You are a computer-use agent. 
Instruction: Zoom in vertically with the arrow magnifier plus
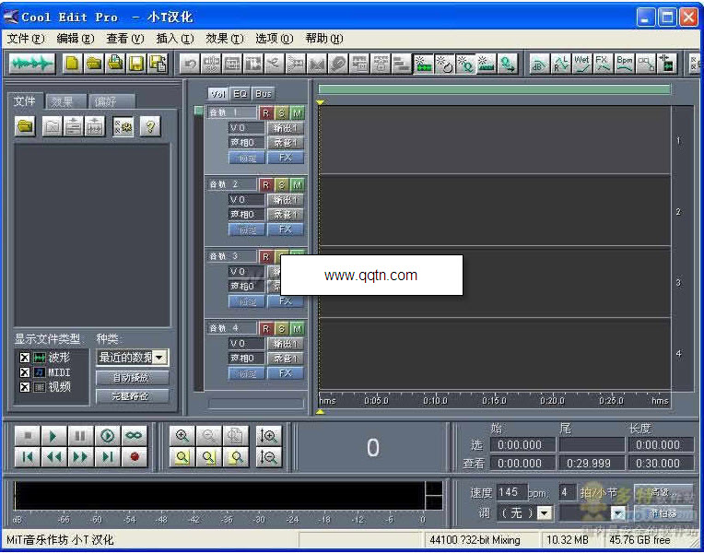(269, 436)
